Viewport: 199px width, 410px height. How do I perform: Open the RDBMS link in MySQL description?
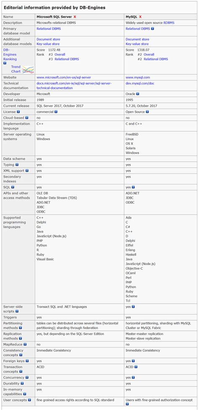pos(169,23)
